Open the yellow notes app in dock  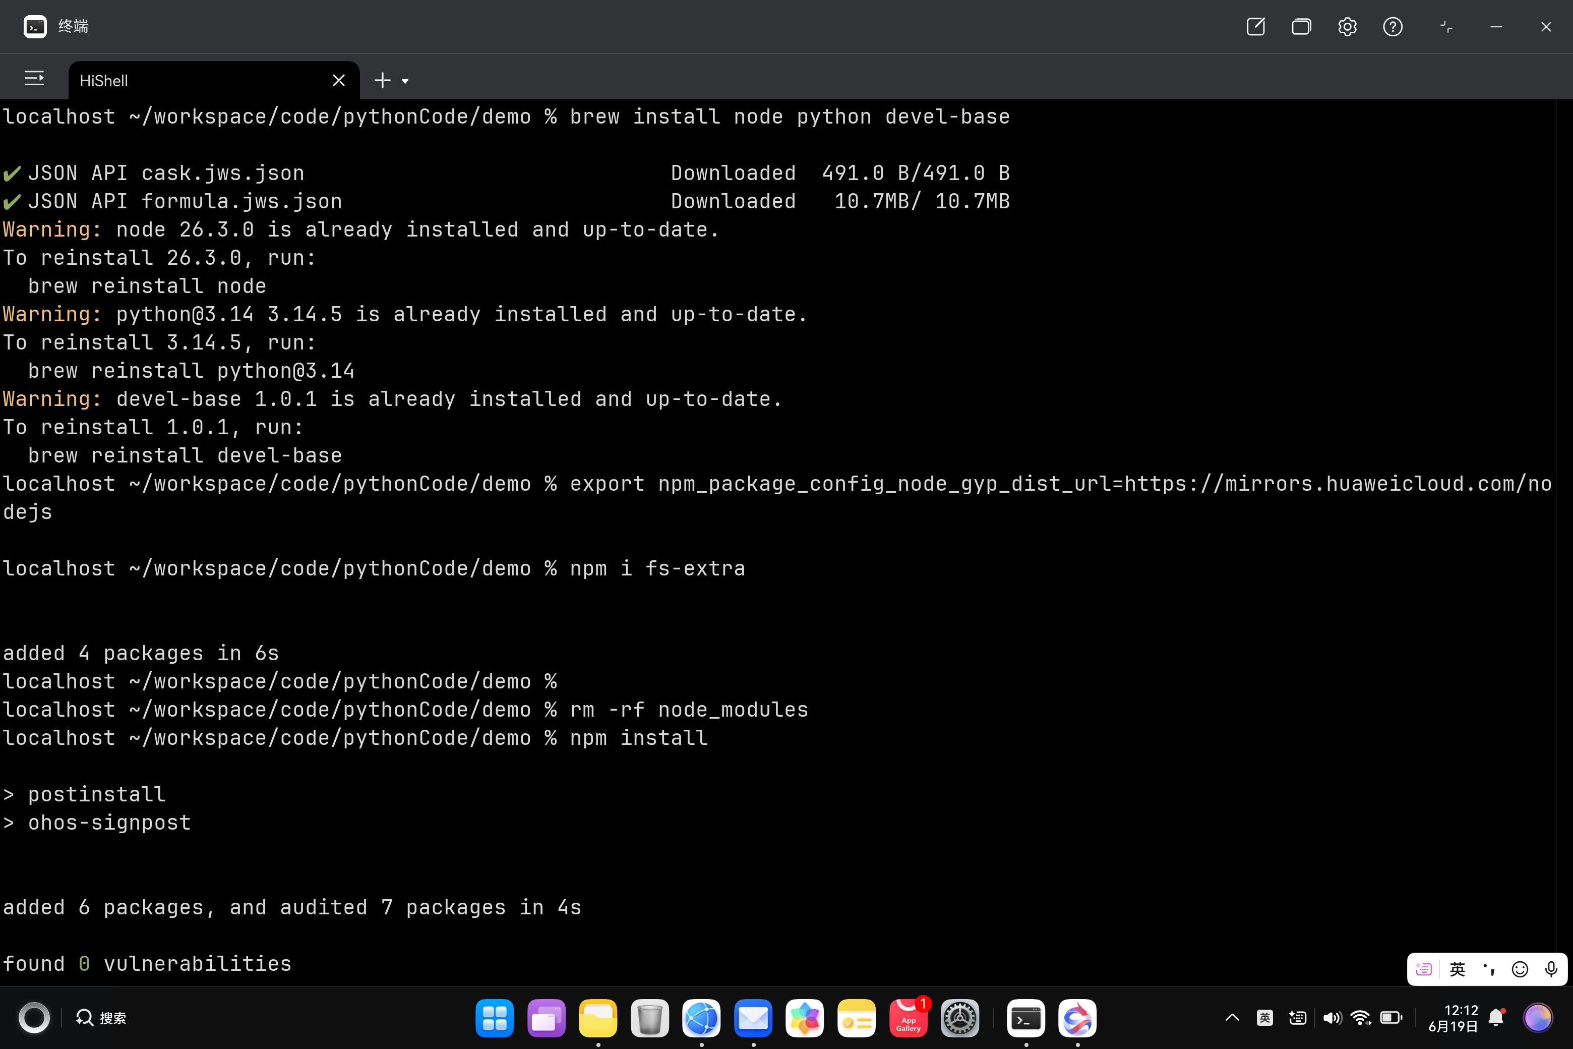857,1018
